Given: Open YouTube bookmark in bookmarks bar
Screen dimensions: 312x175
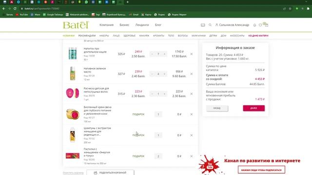Looking at the screenshot, I should (21, 15).
